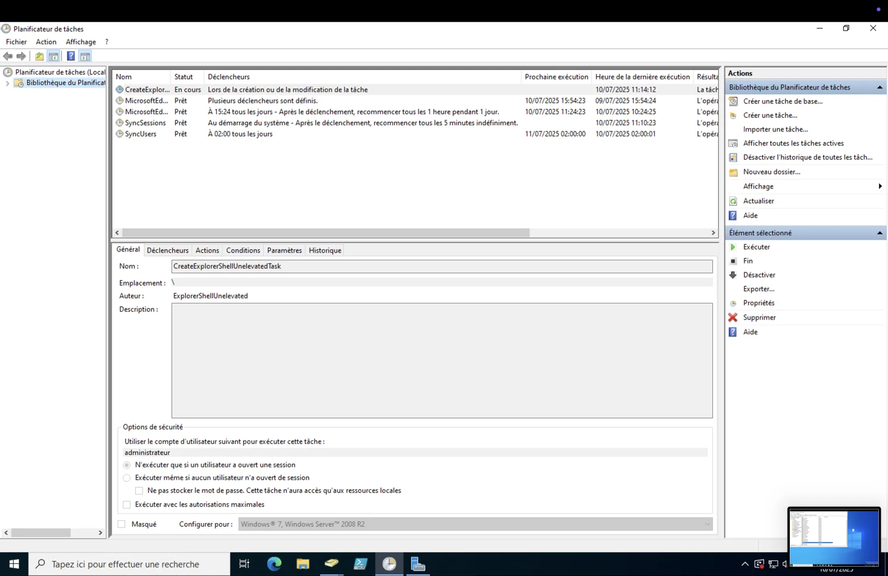Switch to the Actions tab in task details
This screenshot has width=888, height=576.
click(x=207, y=251)
